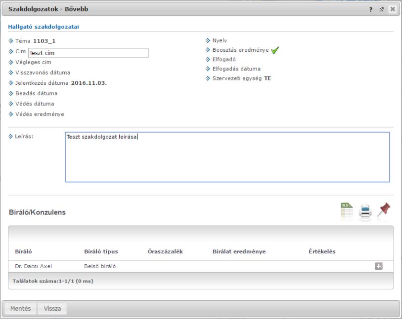Sort by Bíráló column header

[x=23, y=251]
